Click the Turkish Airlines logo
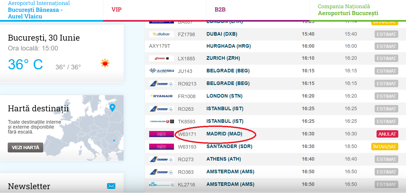The width and height of the screenshot is (406, 193). [161, 121]
